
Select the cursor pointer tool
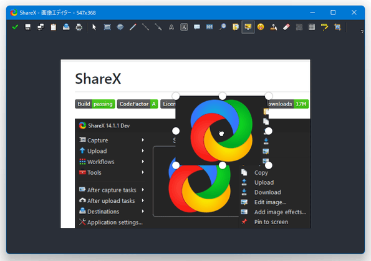point(94,27)
